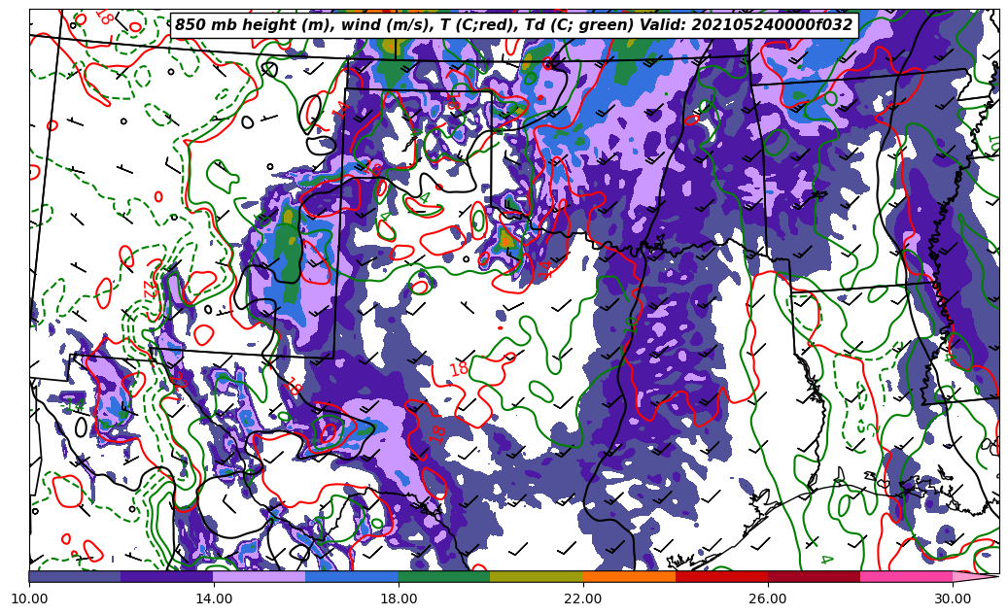Click the slate-blue 10–12 colorbar segment
This screenshot has height=615, width=1008.
pyautogui.click(x=75, y=576)
